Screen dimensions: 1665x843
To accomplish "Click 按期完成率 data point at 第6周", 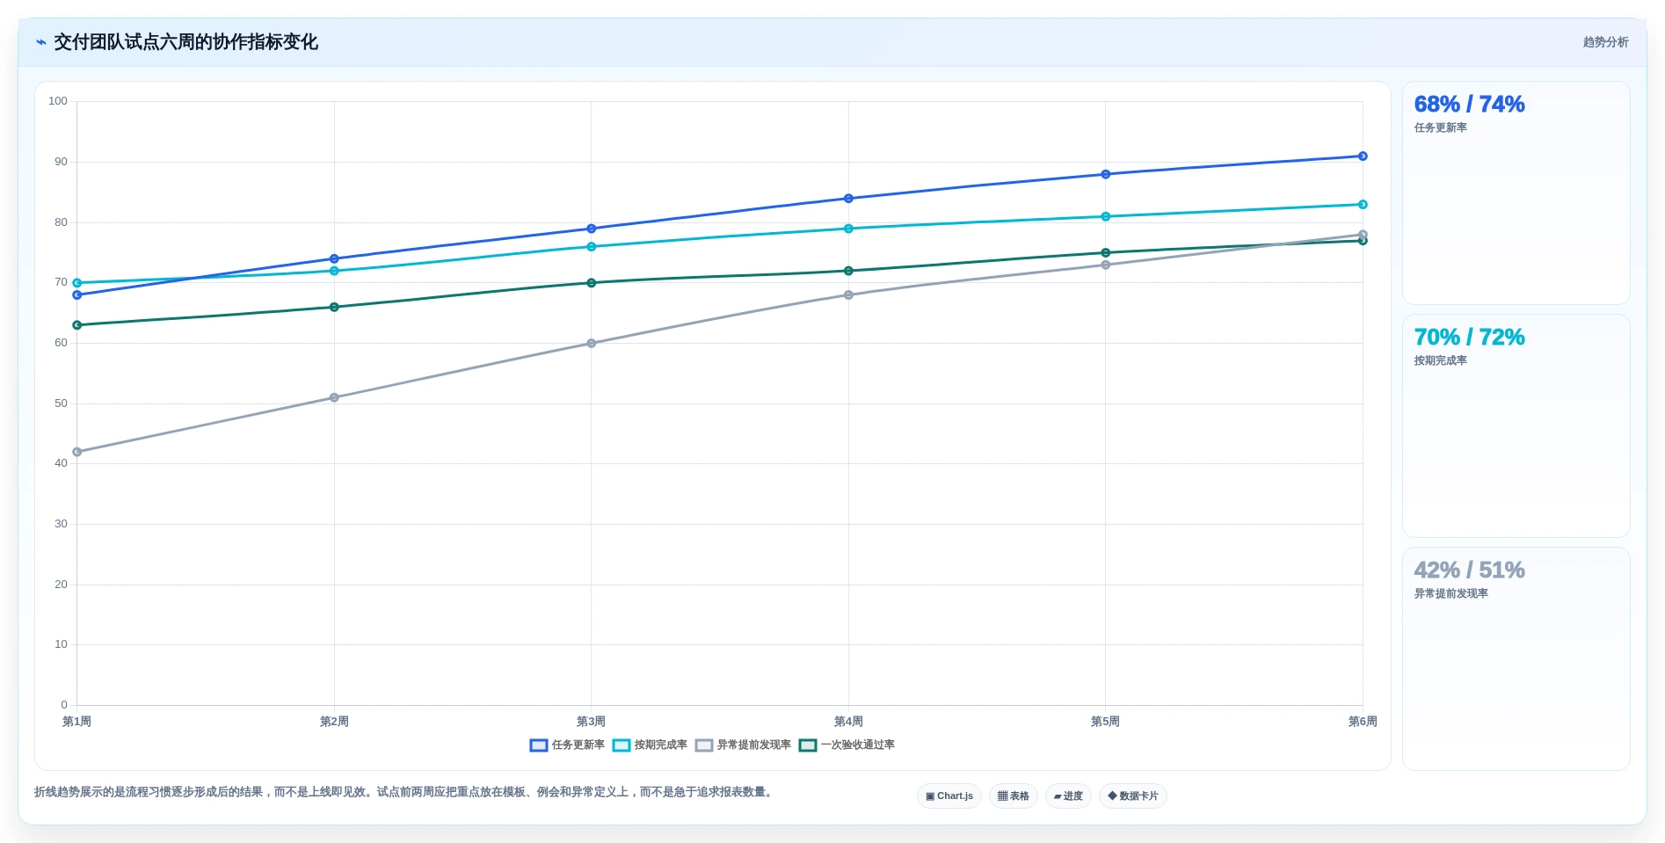I will (x=1363, y=205).
